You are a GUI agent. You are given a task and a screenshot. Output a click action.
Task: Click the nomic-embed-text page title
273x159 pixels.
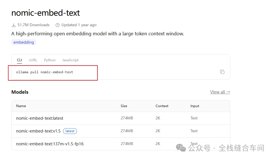[x=46, y=13]
